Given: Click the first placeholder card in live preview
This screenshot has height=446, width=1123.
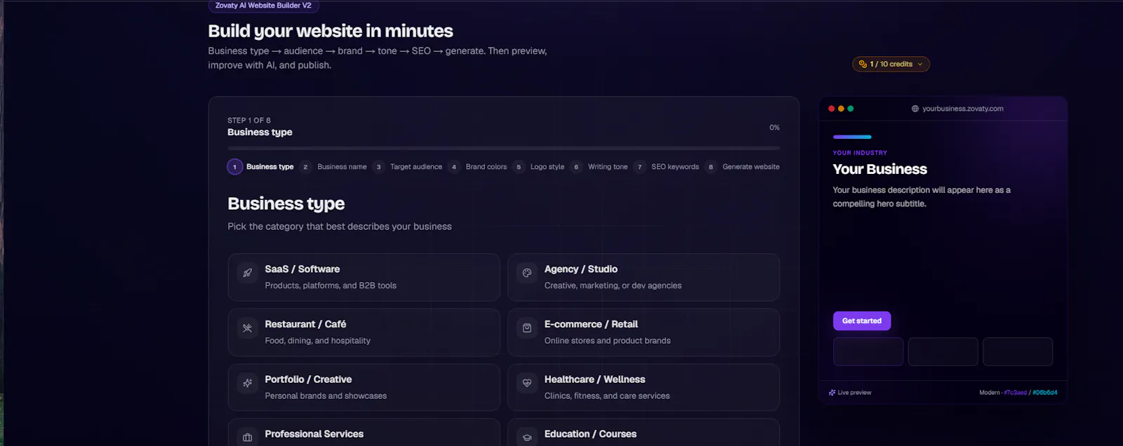Looking at the screenshot, I should 868,351.
